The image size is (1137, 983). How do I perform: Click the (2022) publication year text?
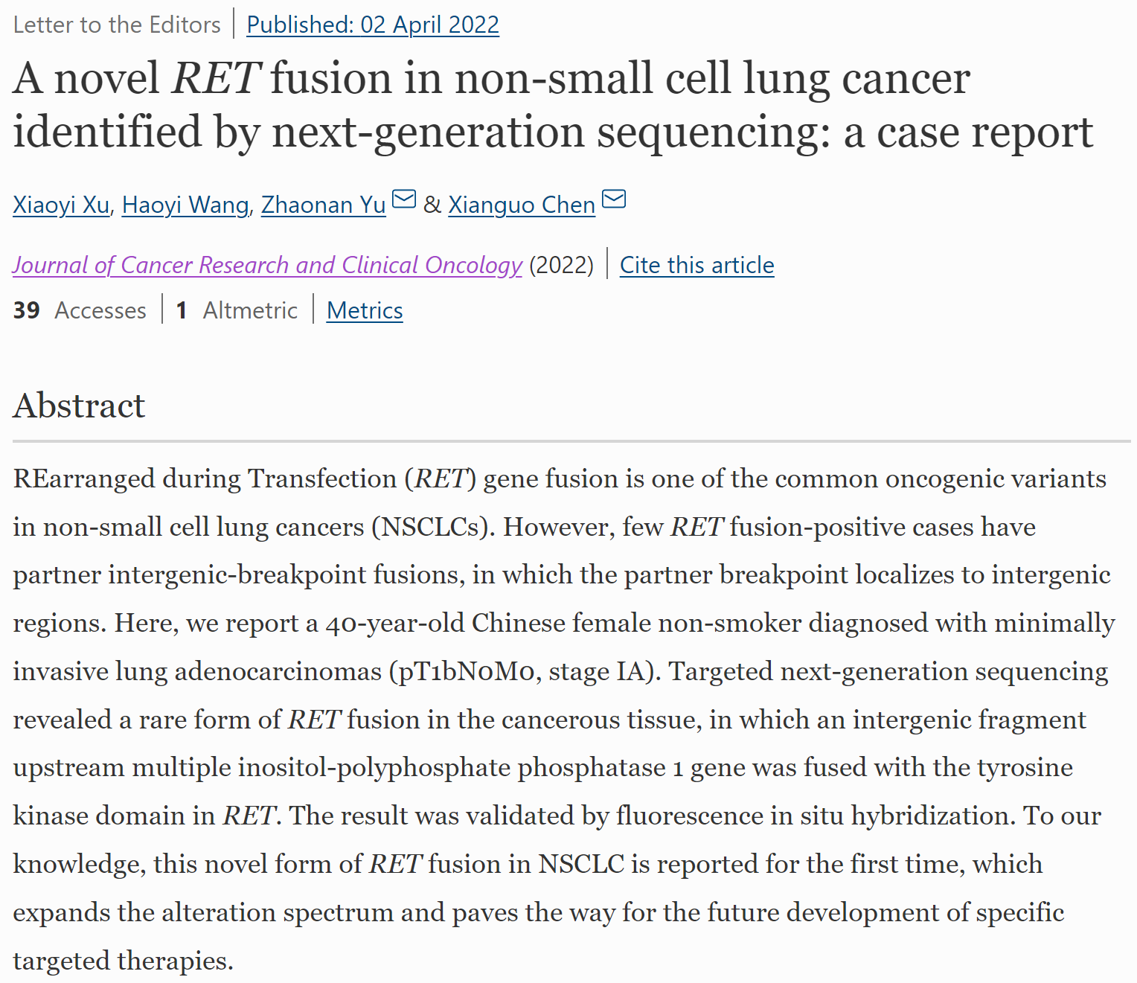coord(561,265)
